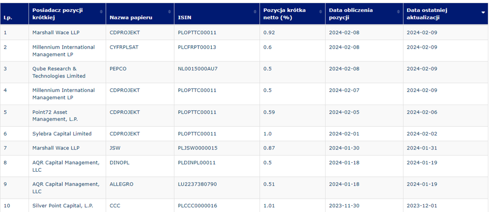Select AQR Capital Management in DINOPL row
The height and width of the screenshot is (212, 491).
coord(66,166)
